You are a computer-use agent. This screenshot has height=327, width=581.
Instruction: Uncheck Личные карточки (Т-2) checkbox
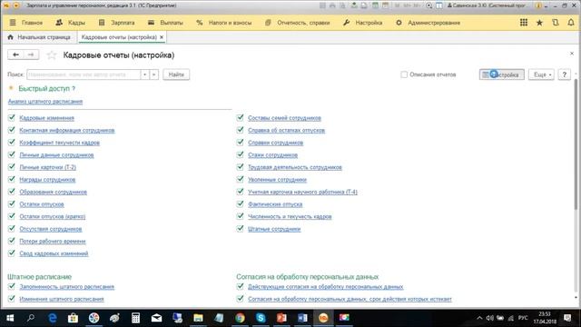(12, 167)
